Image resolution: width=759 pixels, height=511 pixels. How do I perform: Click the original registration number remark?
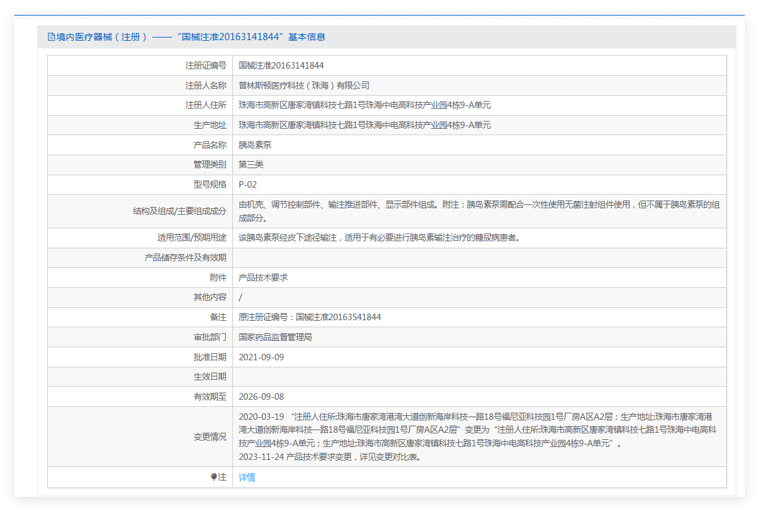tap(310, 317)
